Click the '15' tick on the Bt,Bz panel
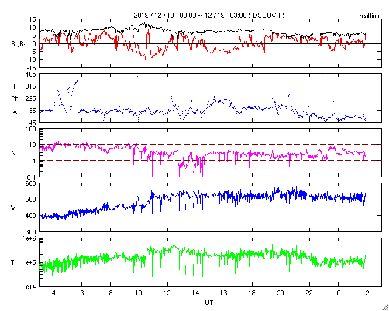The image size is (389, 311). pyautogui.click(x=33, y=19)
